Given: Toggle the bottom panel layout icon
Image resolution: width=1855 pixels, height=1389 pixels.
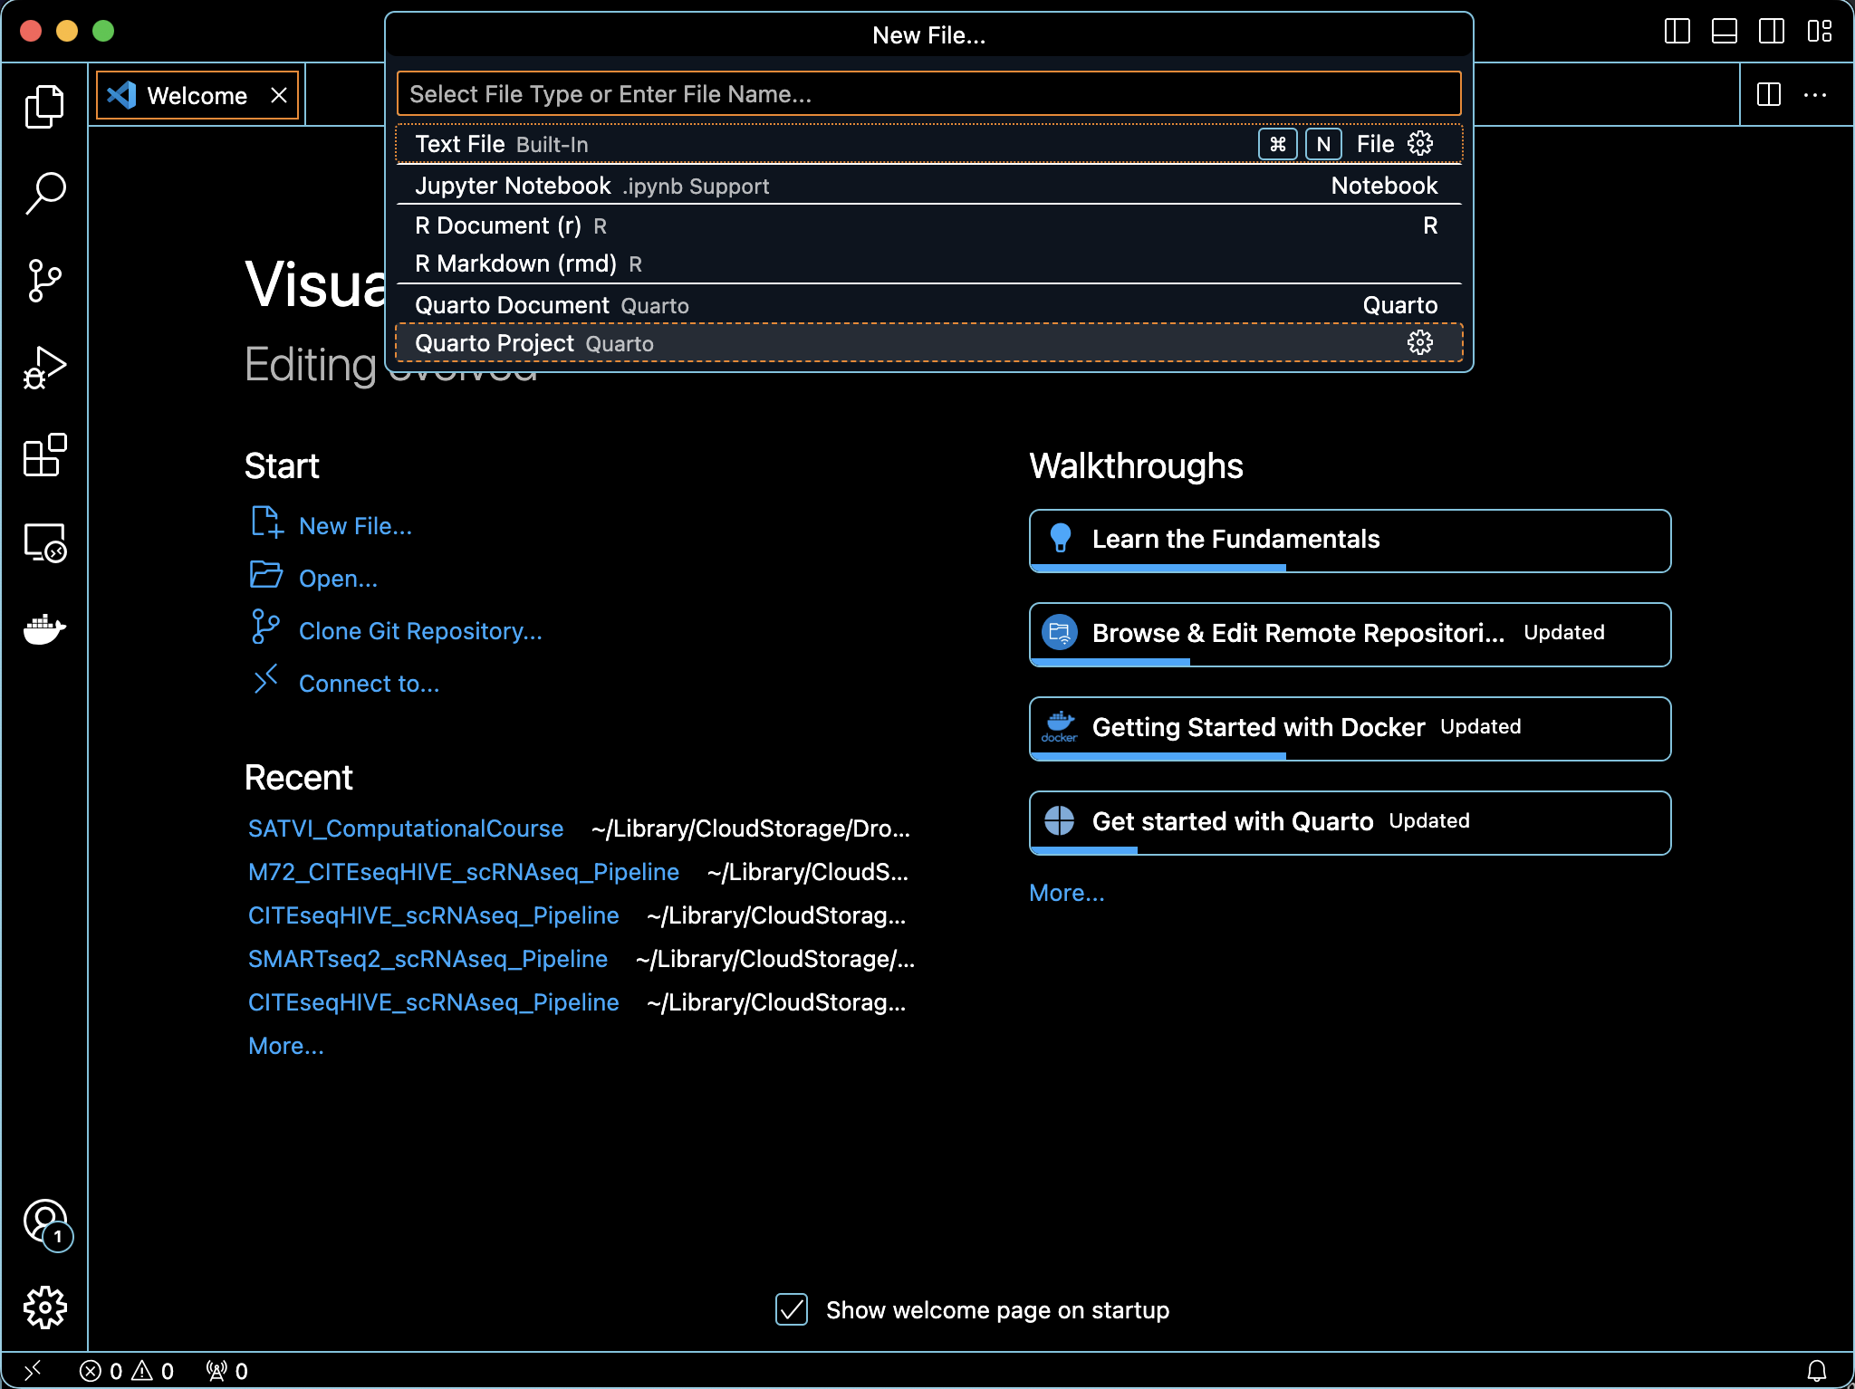Looking at the screenshot, I should 1725,32.
